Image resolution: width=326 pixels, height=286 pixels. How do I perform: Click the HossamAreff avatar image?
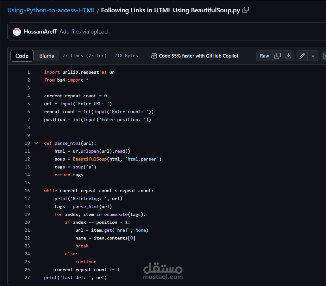coord(17,32)
